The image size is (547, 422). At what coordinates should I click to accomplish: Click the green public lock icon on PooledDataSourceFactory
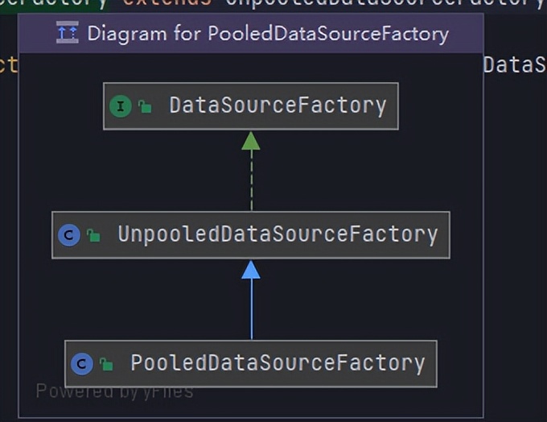[106, 364]
